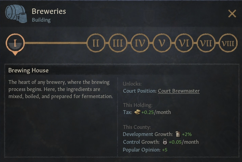This screenshot has height=162, width=242.
Task: Click the Development Growth tower icon
Action: click(x=177, y=134)
